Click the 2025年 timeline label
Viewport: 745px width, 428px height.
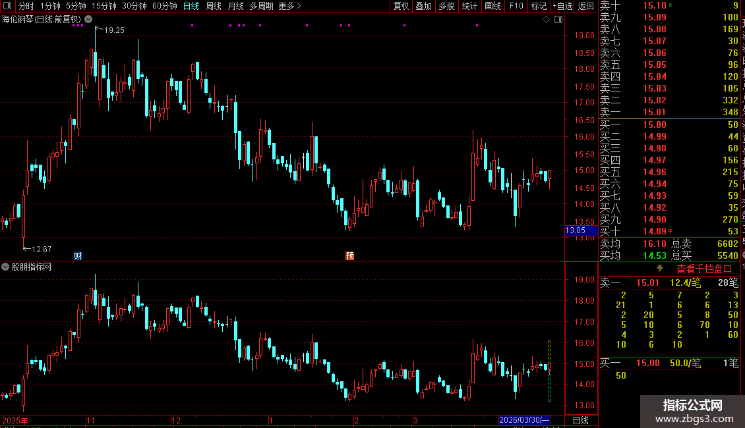coord(15,420)
